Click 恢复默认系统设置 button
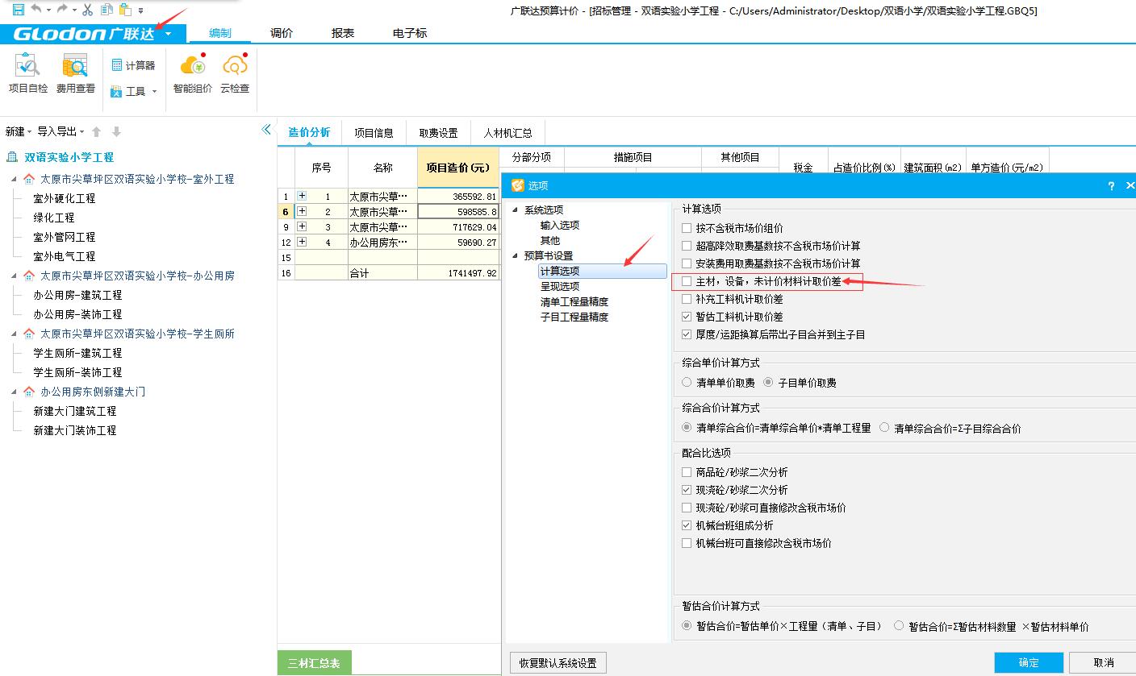This screenshot has height=676, width=1136. (x=558, y=663)
